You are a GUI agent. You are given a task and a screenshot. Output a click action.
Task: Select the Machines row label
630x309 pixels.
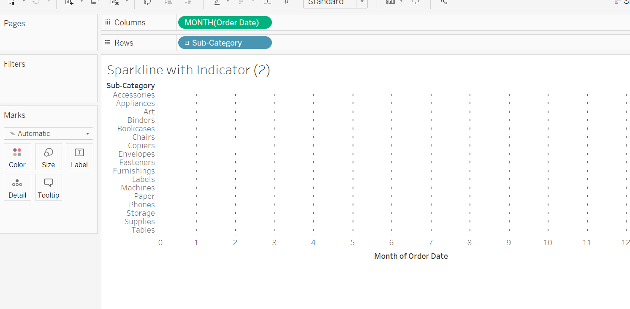point(138,188)
